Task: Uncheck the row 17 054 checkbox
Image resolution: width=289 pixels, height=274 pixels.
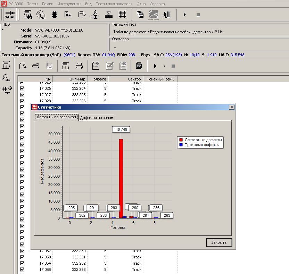Action: pyautogui.click(x=22, y=263)
